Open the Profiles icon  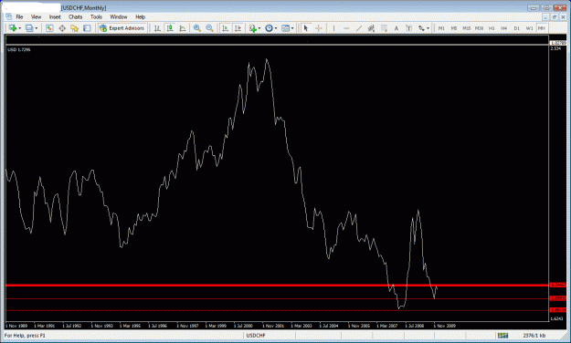pyautogui.click(x=29, y=28)
